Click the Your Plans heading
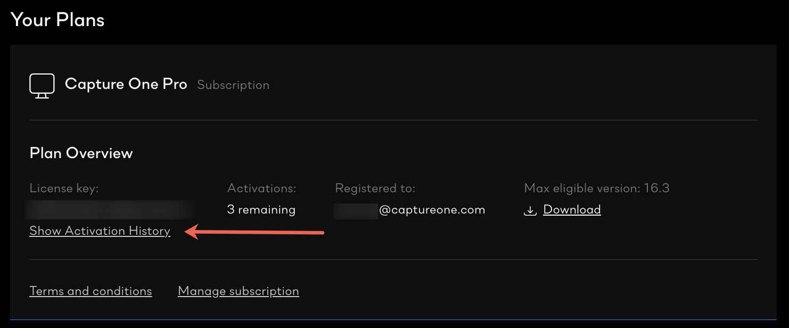 click(57, 20)
